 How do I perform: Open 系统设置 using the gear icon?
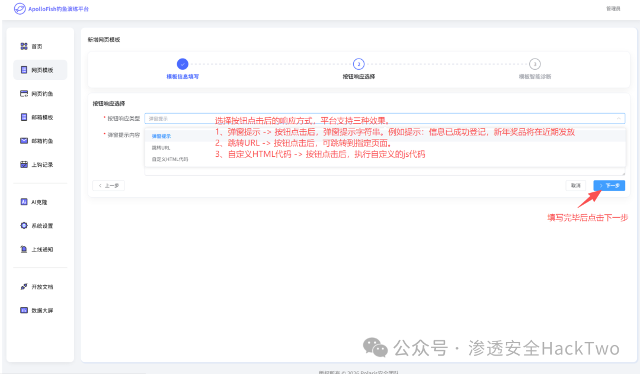pos(24,225)
